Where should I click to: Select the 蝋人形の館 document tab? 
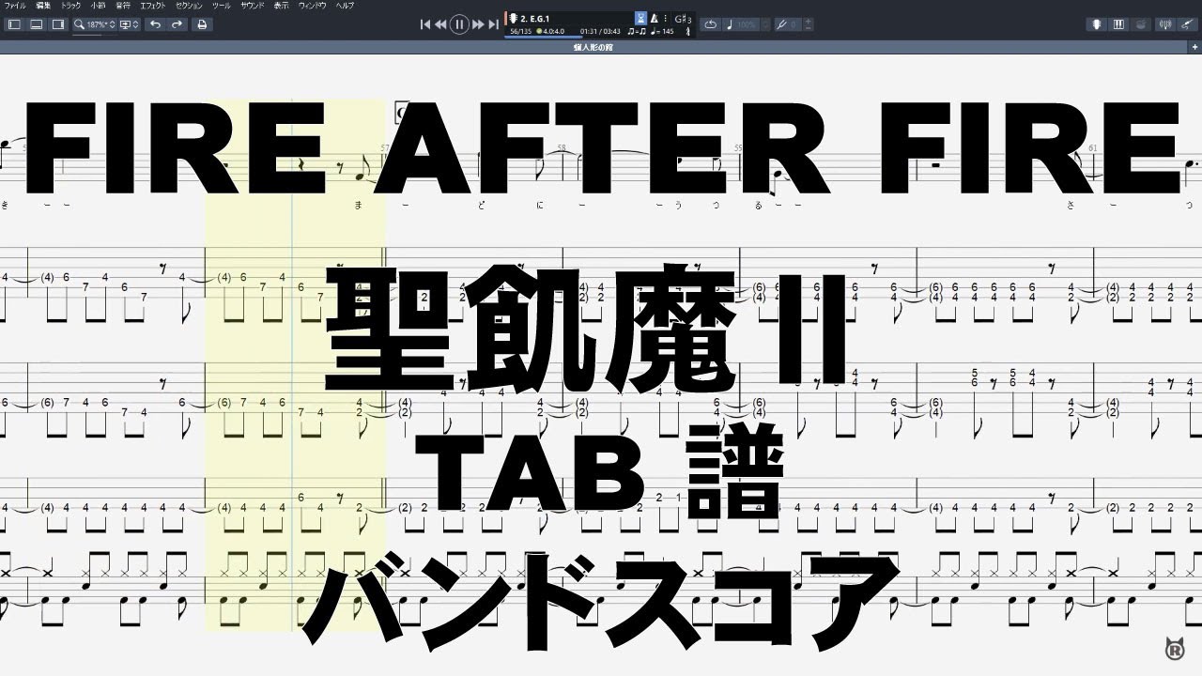593,46
